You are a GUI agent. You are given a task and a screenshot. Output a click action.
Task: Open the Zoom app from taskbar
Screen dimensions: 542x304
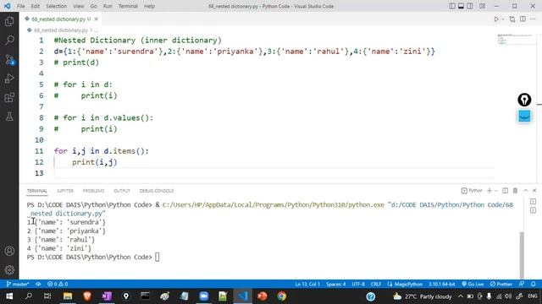coord(203,296)
